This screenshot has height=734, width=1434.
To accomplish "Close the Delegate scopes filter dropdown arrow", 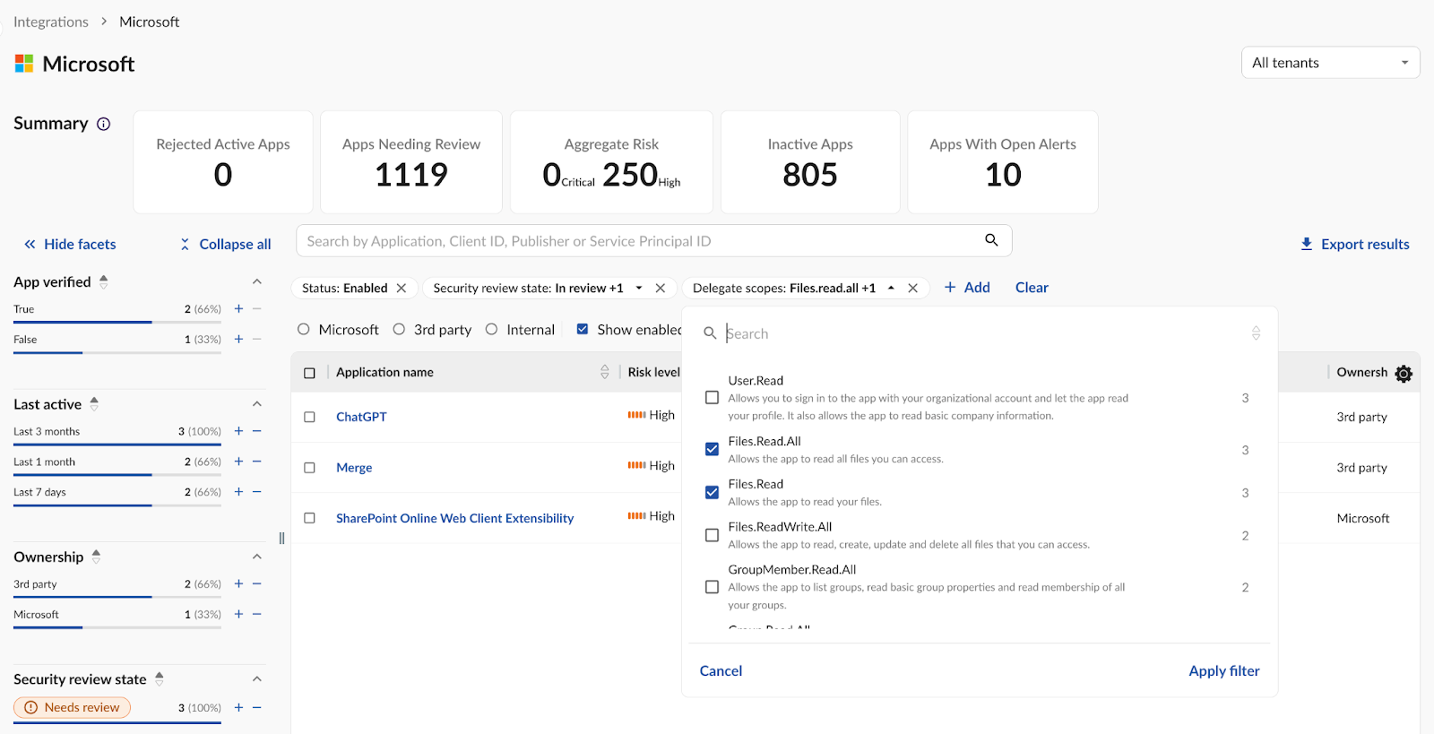I will pos(891,288).
